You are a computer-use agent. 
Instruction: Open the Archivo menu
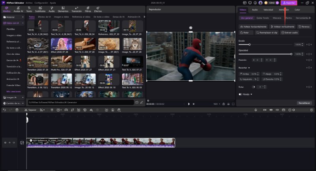[29, 3]
